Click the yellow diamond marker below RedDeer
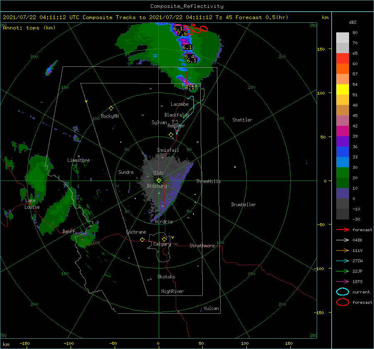This screenshot has width=374, height=349. [171, 135]
